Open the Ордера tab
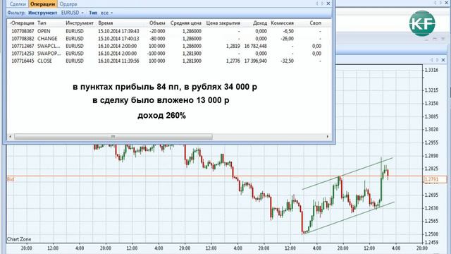Viewport: 451px width, 254px height. coord(68,4)
